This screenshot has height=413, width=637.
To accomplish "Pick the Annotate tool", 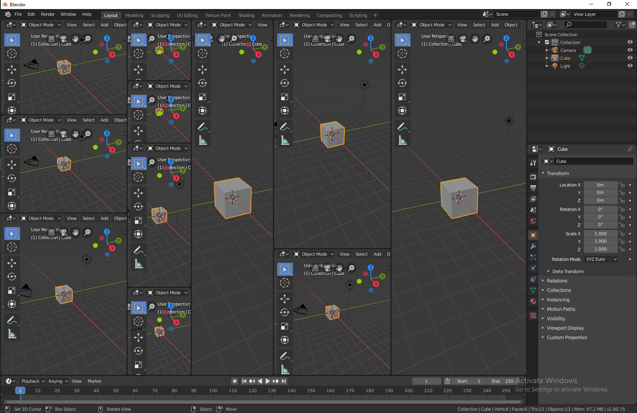I will click(x=12, y=320).
